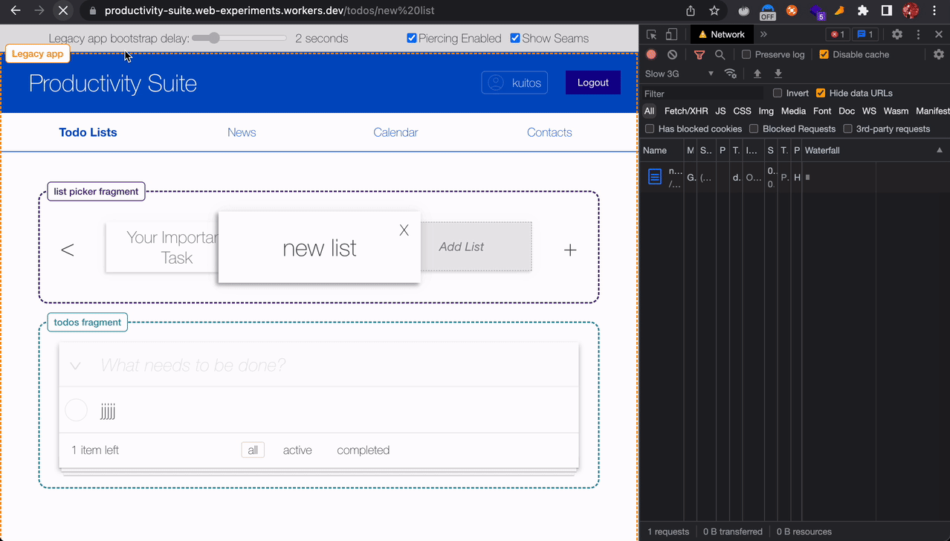Toggle the red network filter funnel icon
The height and width of the screenshot is (541, 950).
[x=699, y=54]
